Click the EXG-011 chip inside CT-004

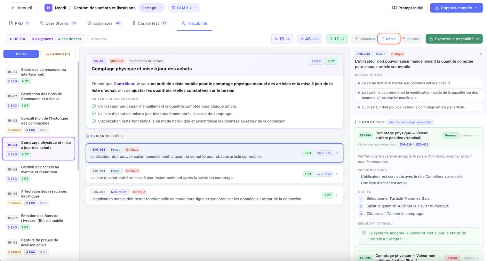point(422,144)
